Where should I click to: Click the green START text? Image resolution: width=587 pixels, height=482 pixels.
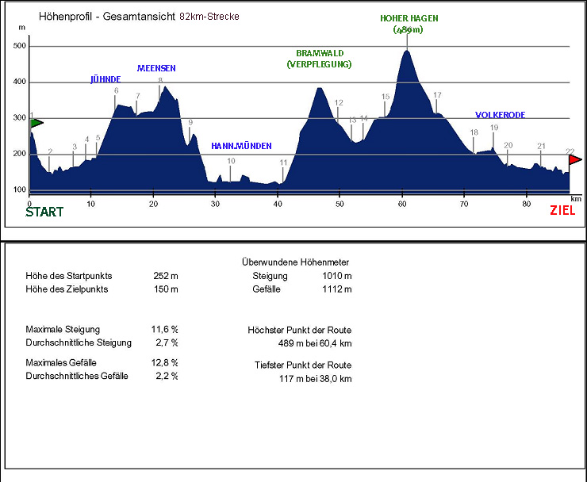point(44,212)
